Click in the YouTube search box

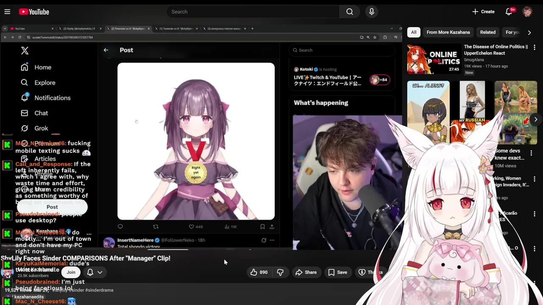point(253,12)
